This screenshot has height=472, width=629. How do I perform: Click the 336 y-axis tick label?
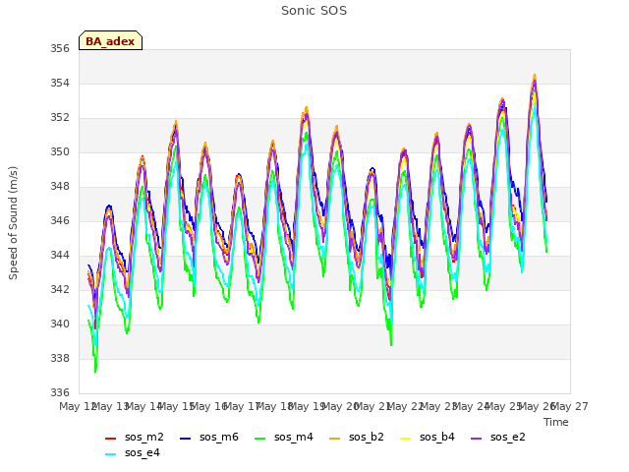[x=60, y=392]
